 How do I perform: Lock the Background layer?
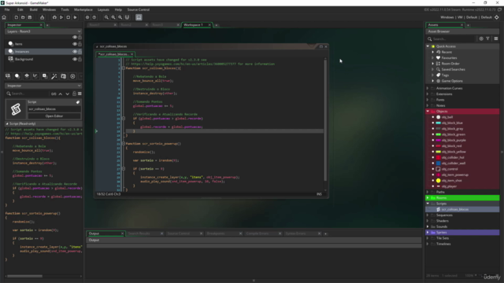[80, 60]
